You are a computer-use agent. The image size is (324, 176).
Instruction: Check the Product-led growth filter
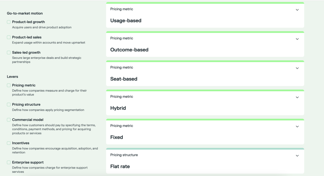click(x=9, y=22)
